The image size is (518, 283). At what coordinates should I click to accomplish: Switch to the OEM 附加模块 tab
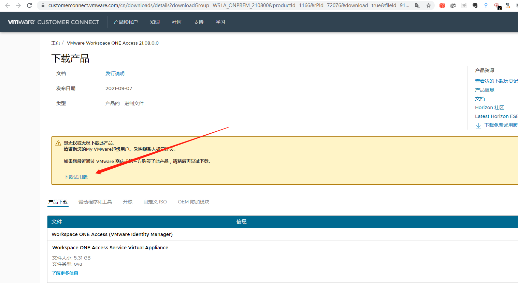pos(193,202)
